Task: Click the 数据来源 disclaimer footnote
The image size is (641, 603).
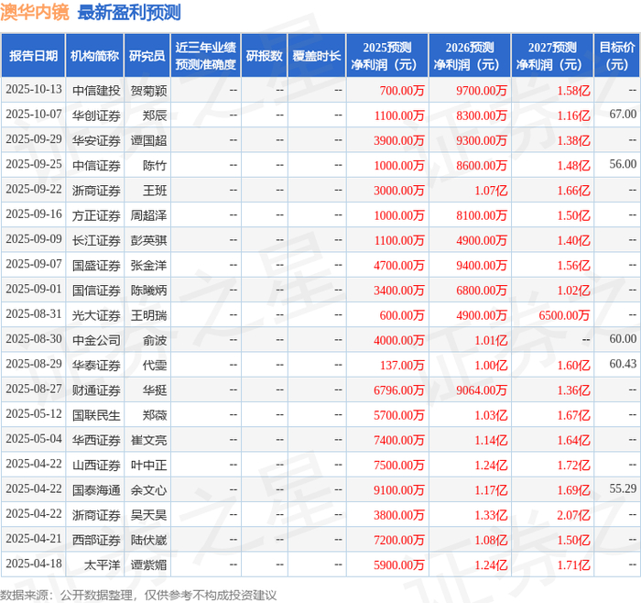Action: (x=138, y=595)
